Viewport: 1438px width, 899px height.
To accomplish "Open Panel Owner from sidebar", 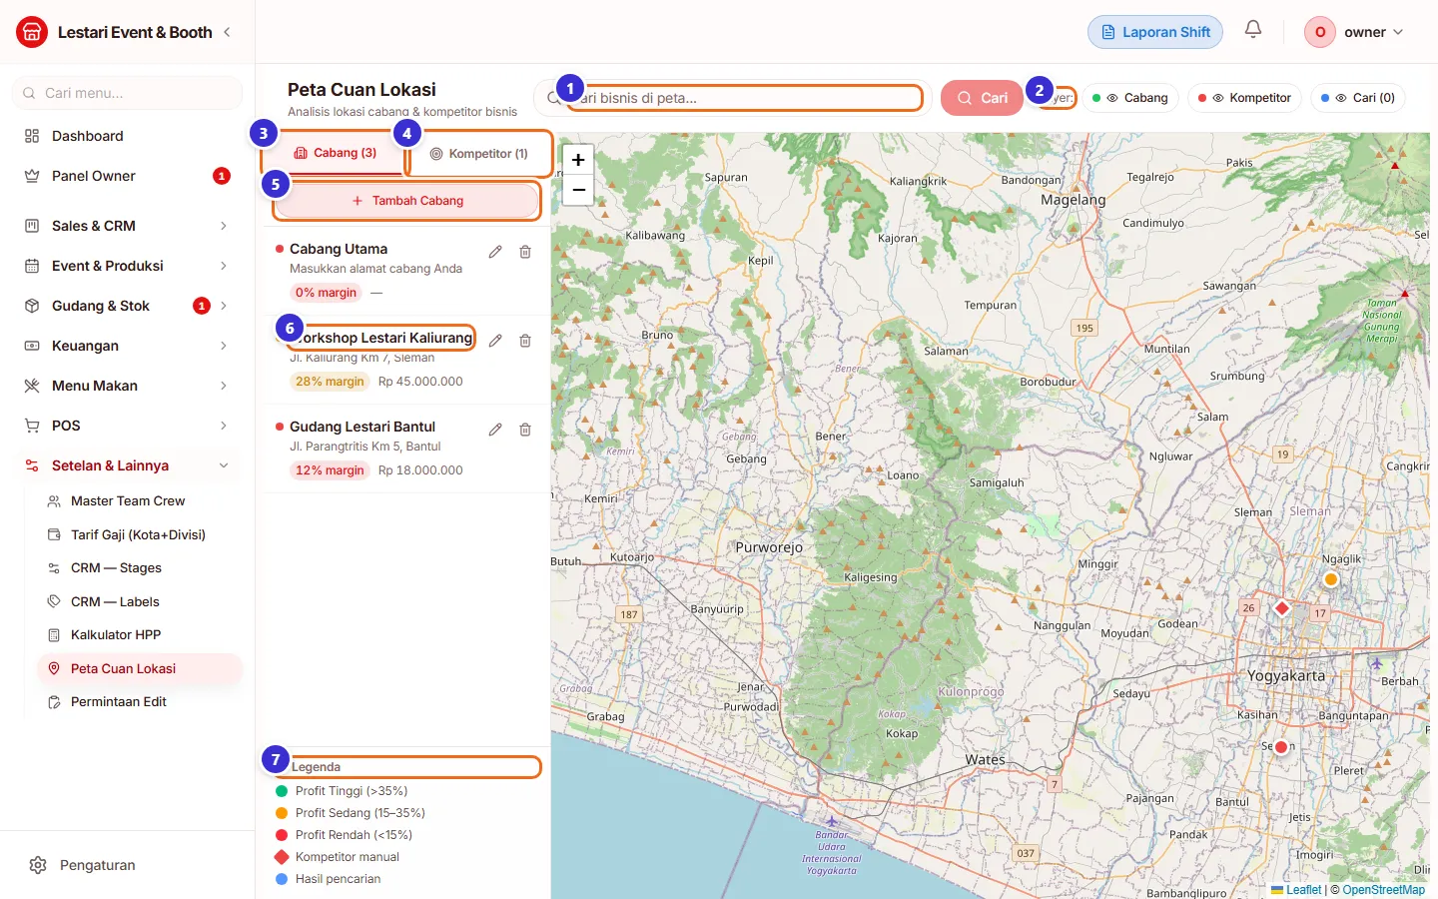I will tap(127, 176).
